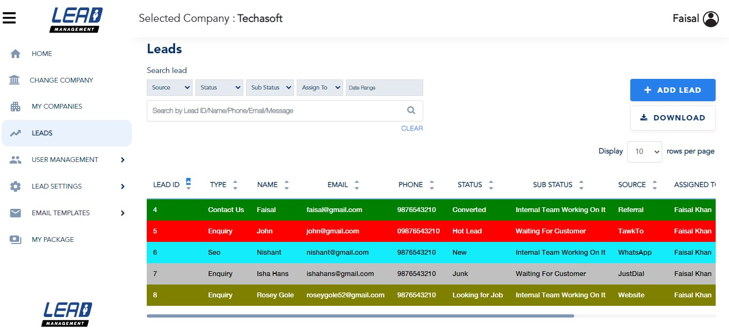Click the search magnifier icon
This screenshot has width=729, height=333.
411,110
